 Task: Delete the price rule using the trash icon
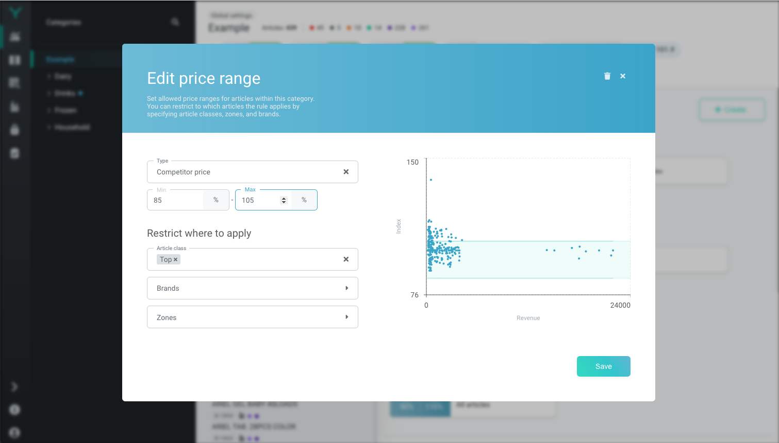point(607,76)
